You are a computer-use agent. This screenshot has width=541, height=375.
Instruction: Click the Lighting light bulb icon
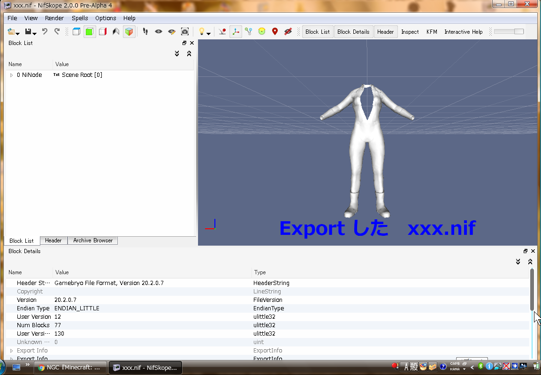point(201,32)
